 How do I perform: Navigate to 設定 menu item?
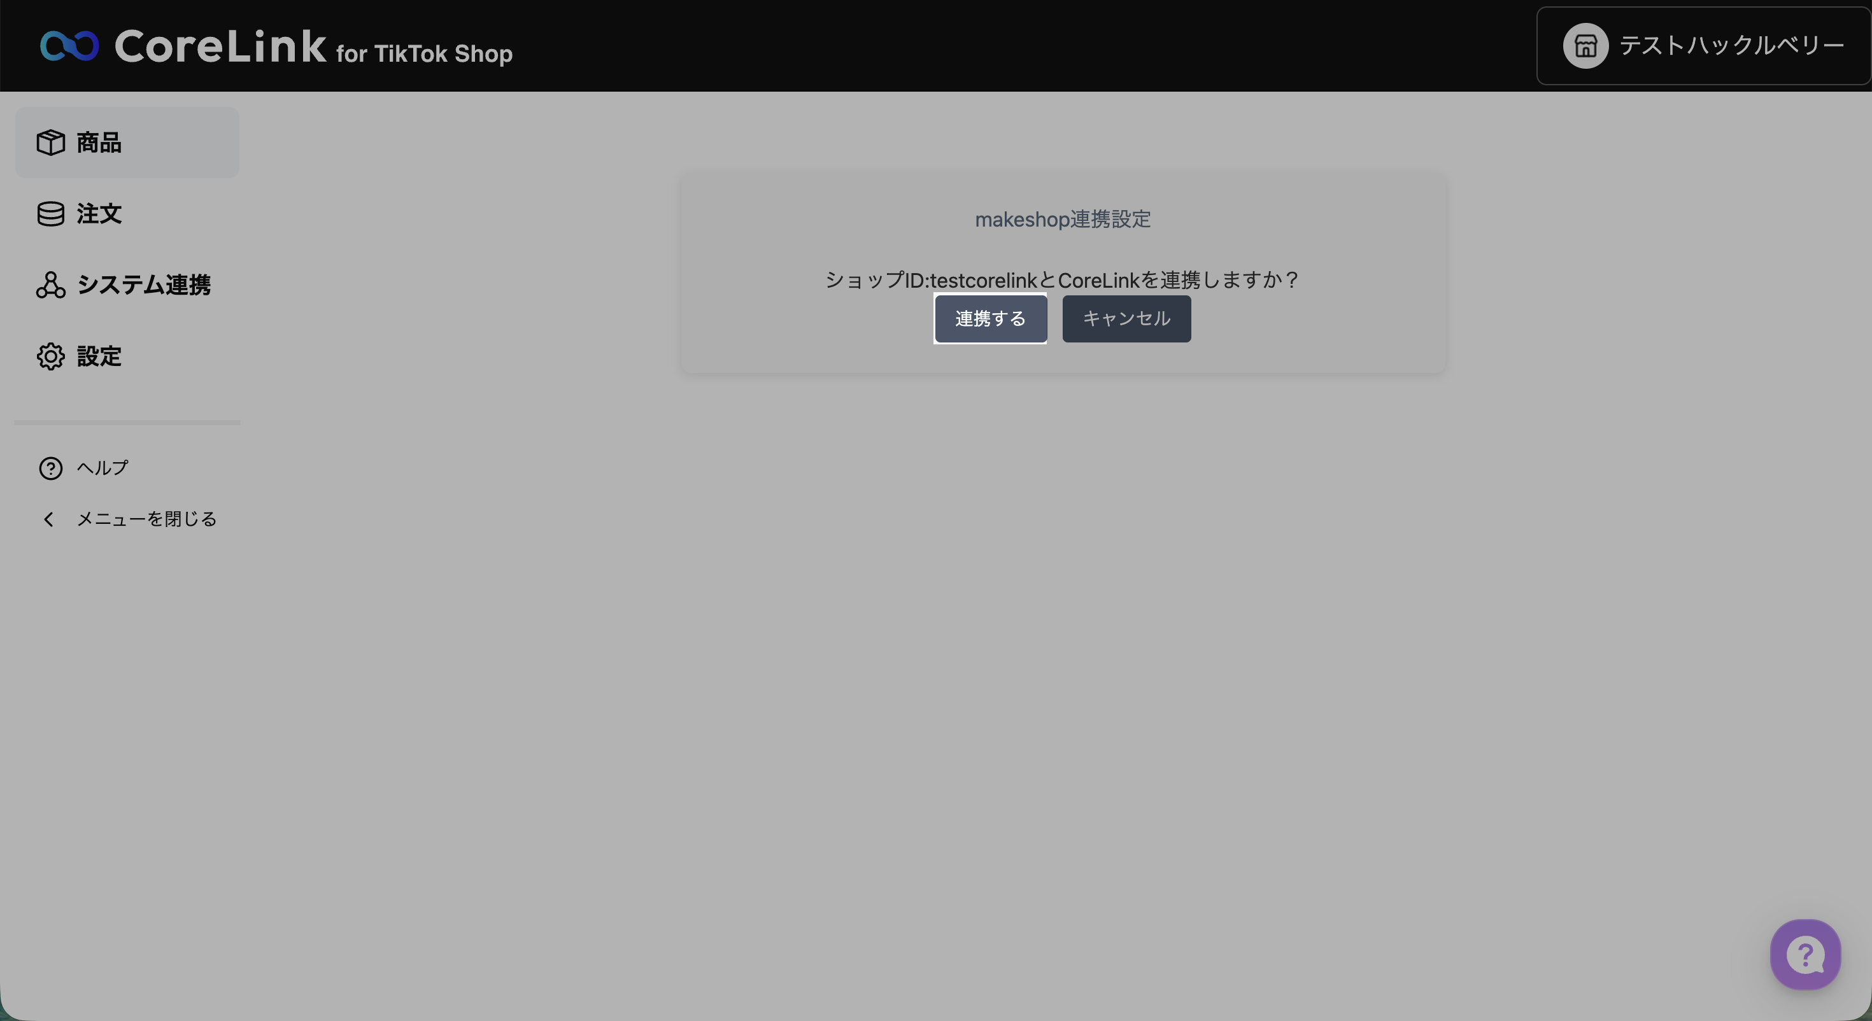[99, 356]
